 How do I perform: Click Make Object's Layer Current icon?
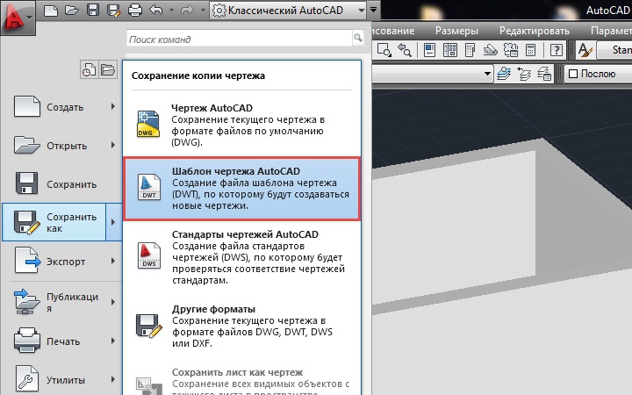504,74
